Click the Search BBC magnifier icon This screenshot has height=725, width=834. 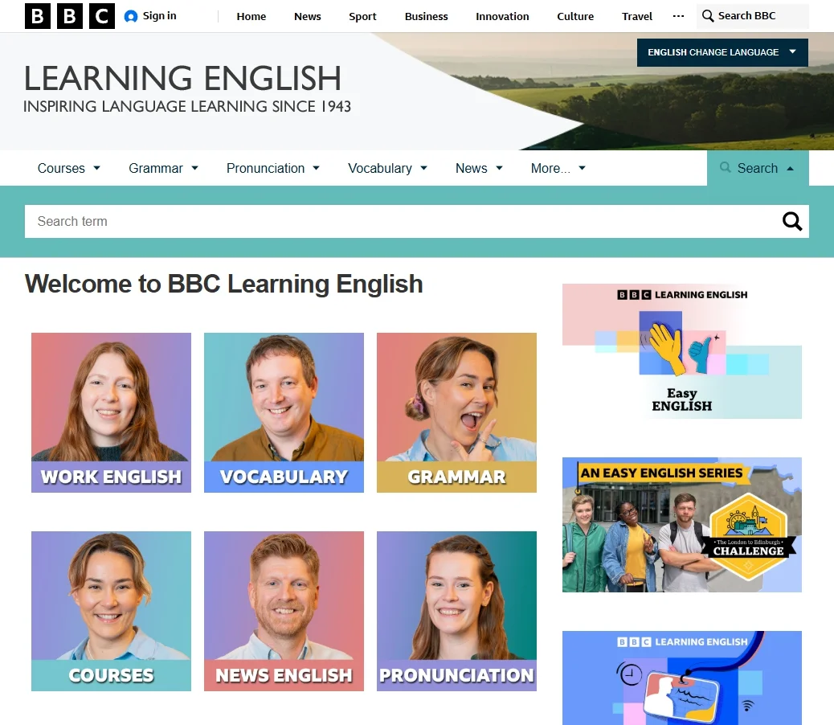click(708, 16)
